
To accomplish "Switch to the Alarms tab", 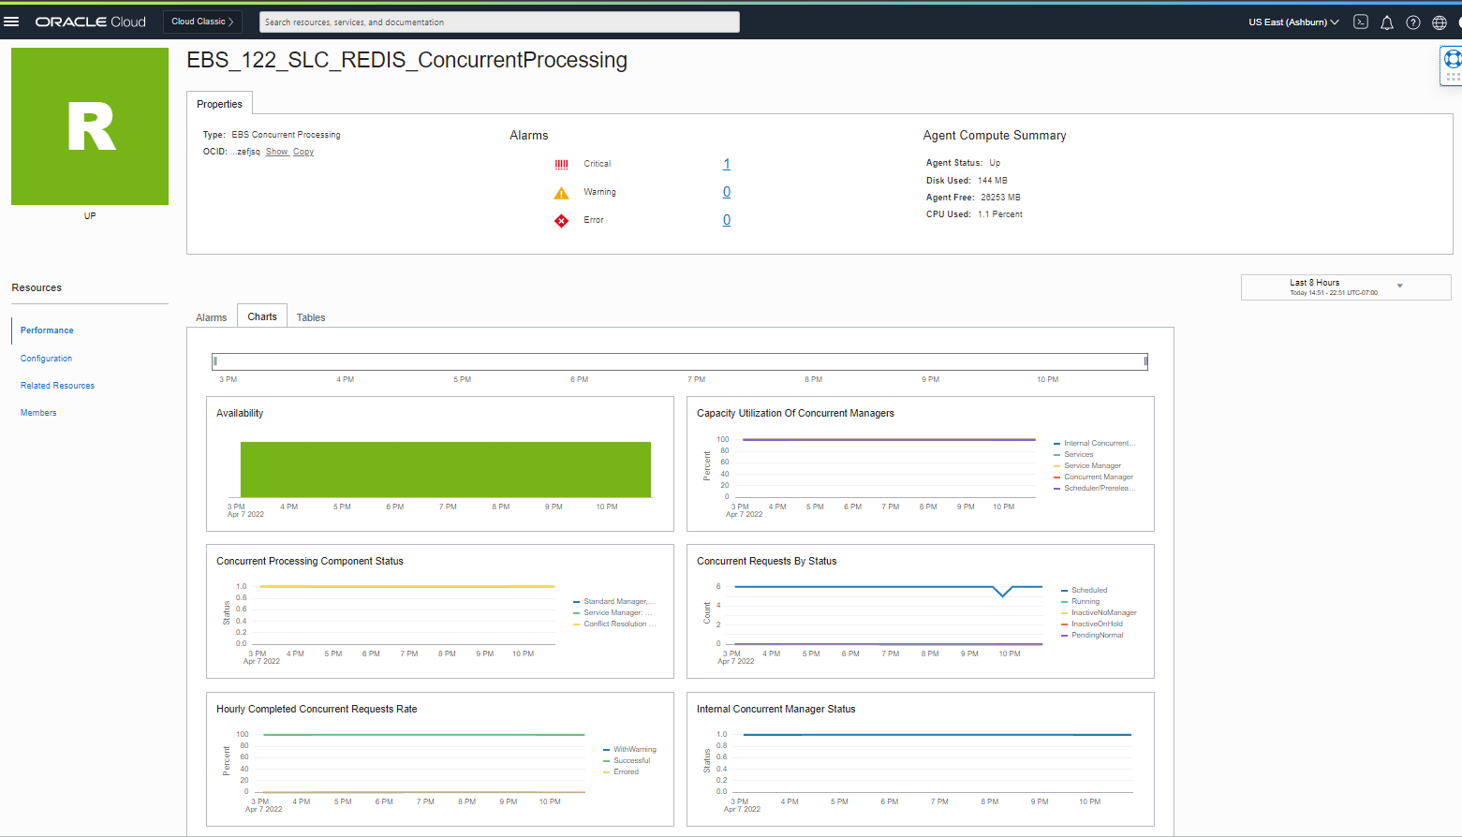I will [211, 317].
